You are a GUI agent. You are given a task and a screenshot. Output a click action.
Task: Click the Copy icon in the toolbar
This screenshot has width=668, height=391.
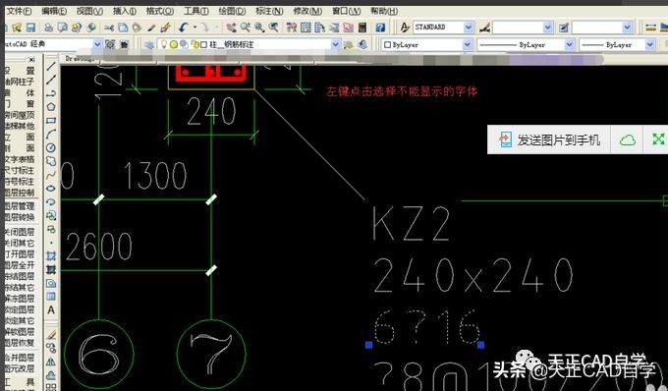[123, 28]
